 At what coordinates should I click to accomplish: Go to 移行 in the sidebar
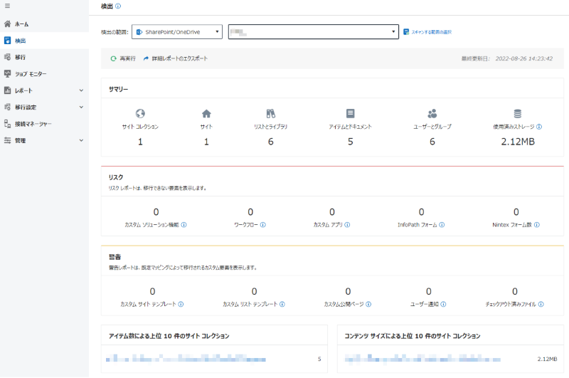[44, 57]
